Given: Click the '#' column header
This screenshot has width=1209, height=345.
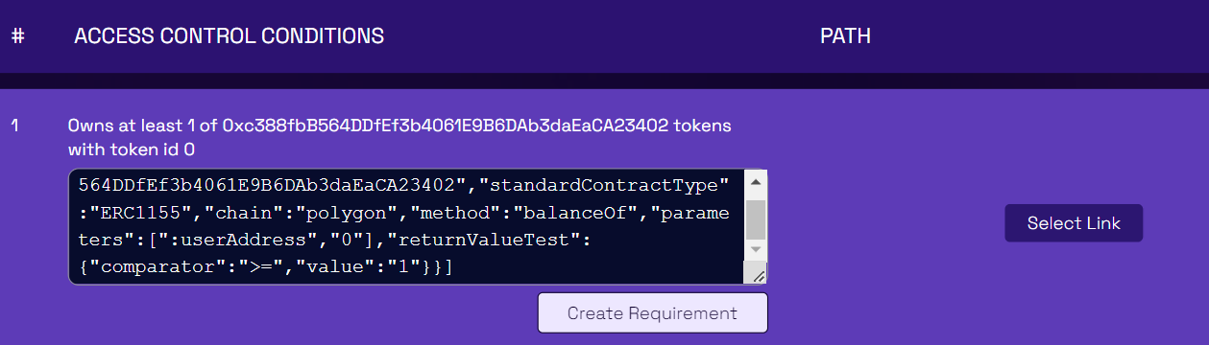Looking at the screenshot, I should tap(17, 36).
